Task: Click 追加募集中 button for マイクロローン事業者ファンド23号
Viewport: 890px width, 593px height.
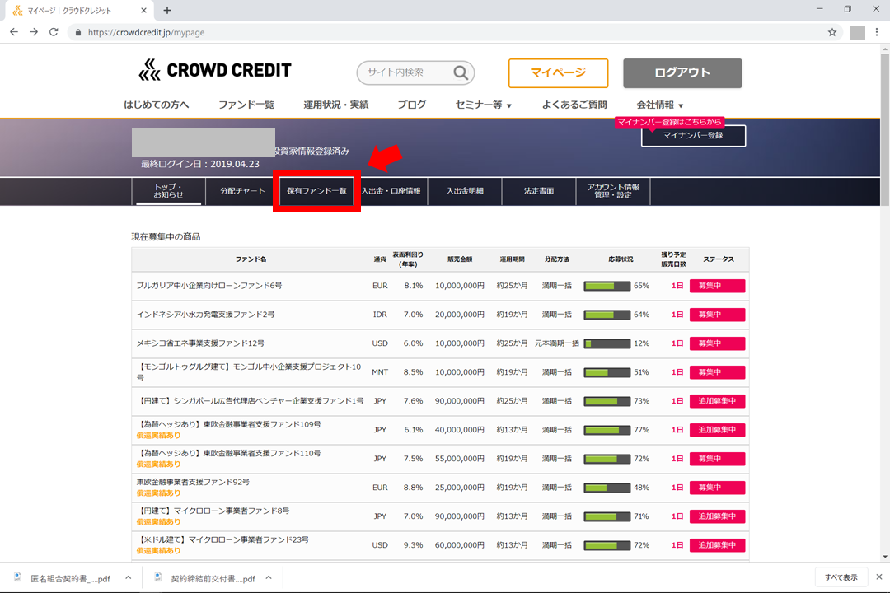Action: tap(717, 544)
